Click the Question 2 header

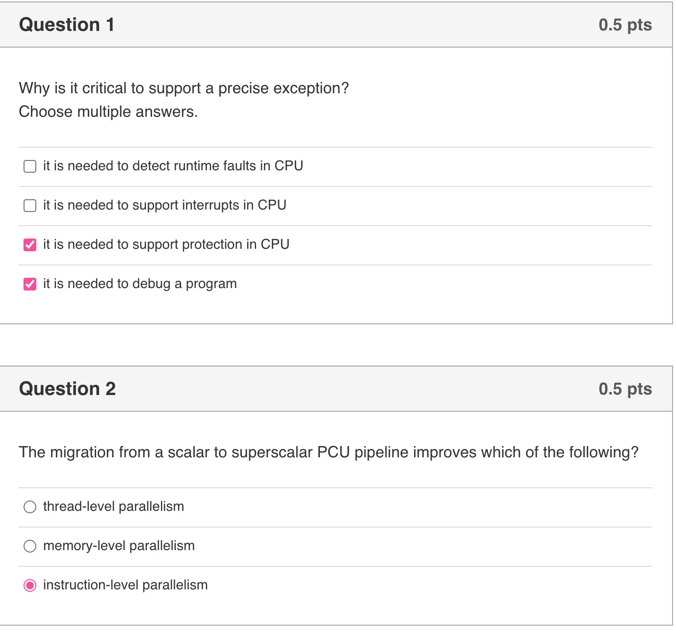click(67, 388)
